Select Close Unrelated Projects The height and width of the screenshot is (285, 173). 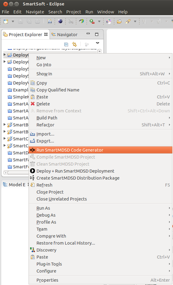coord(100,199)
